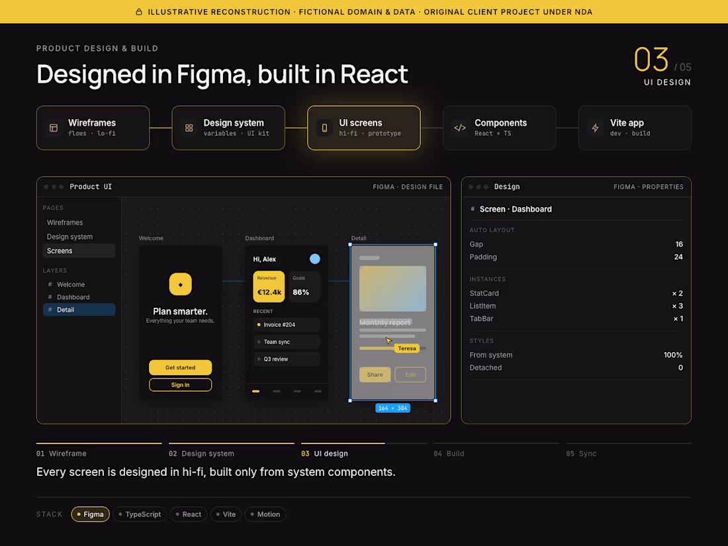Click the Figma stack chip
The image size is (728, 546).
click(x=90, y=514)
